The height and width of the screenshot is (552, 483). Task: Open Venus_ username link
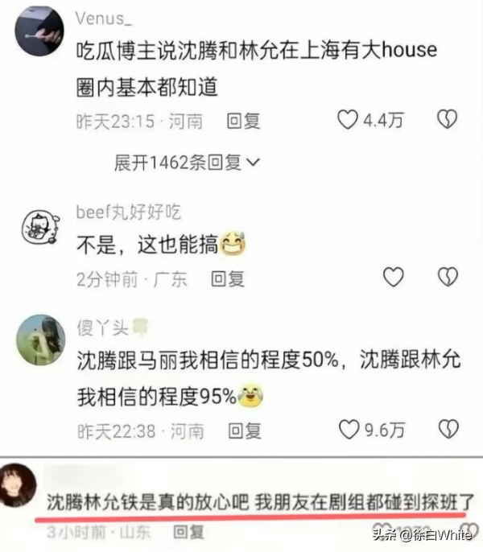coord(104,19)
